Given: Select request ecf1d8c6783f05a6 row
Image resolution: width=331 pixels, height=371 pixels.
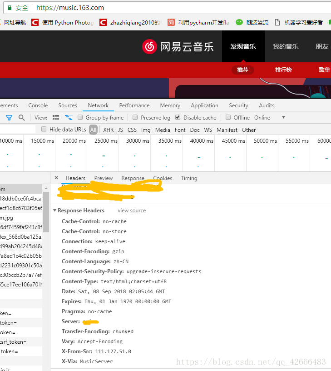Looking at the screenshot, I should click(21, 208).
